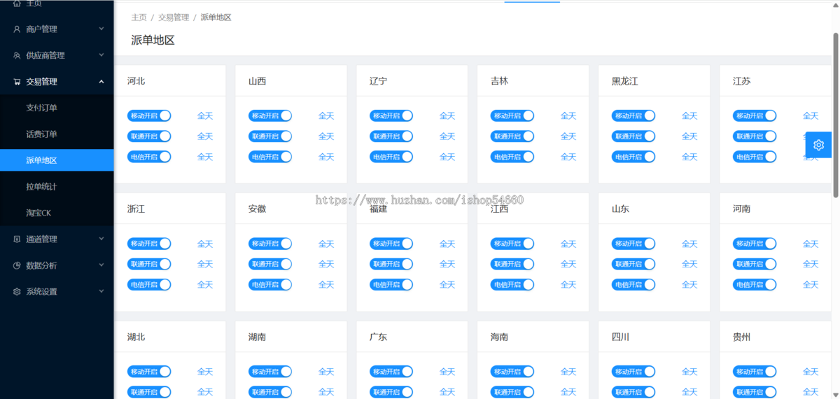Click the 系统设置 gear icon in sidebar
The width and height of the screenshot is (840, 399).
[x=17, y=292]
